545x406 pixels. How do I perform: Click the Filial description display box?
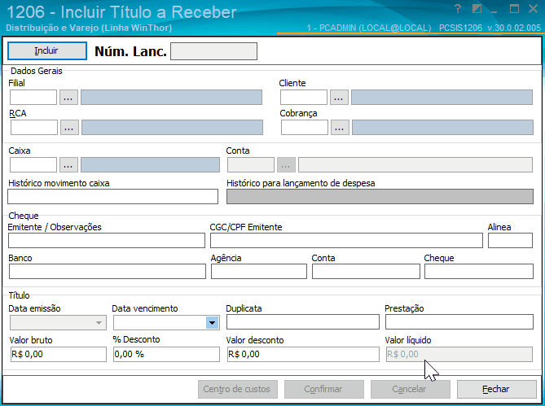[x=171, y=97]
